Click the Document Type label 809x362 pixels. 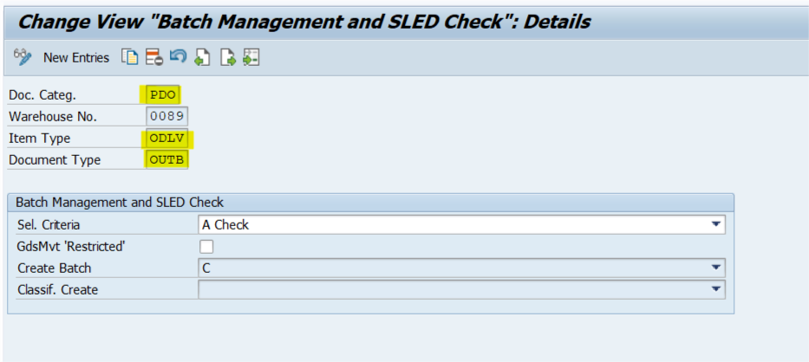pos(55,160)
